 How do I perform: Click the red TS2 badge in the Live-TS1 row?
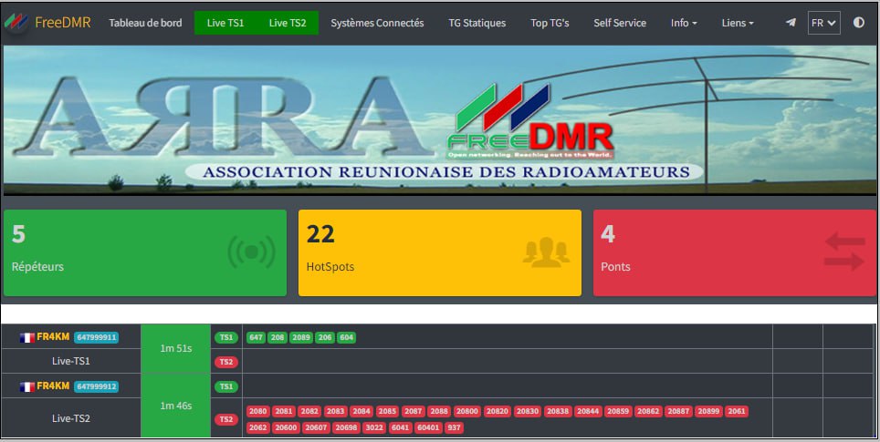tap(226, 362)
